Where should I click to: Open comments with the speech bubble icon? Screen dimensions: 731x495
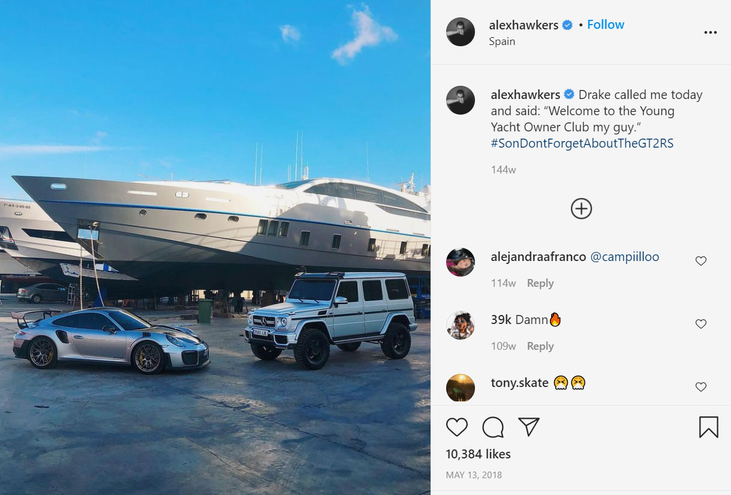[493, 427]
